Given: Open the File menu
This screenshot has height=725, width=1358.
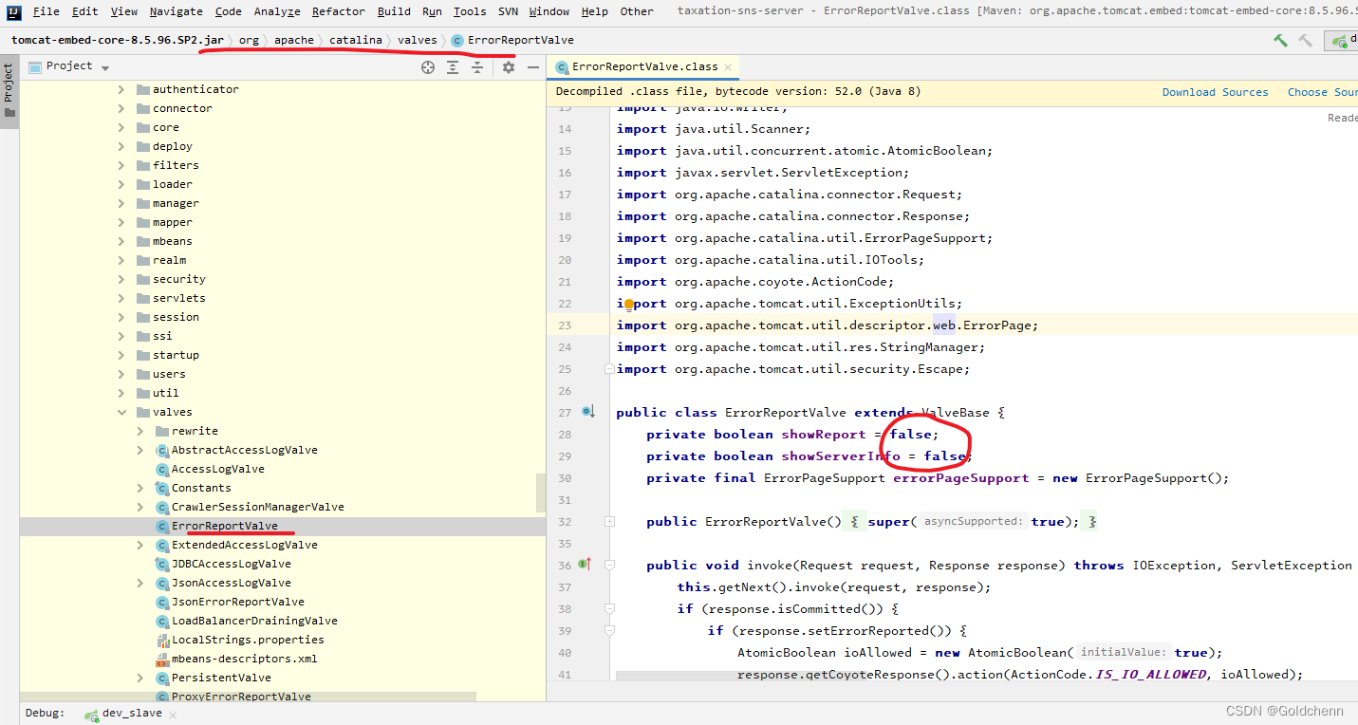Looking at the screenshot, I should click(46, 11).
